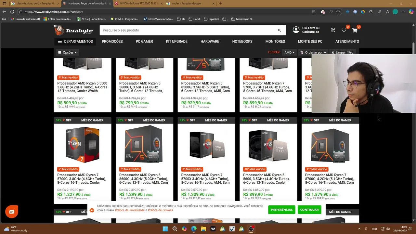This screenshot has width=416, height=234.
Task: Open Microsoft Edge in taskbar
Action: pyautogui.click(x=194, y=229)
